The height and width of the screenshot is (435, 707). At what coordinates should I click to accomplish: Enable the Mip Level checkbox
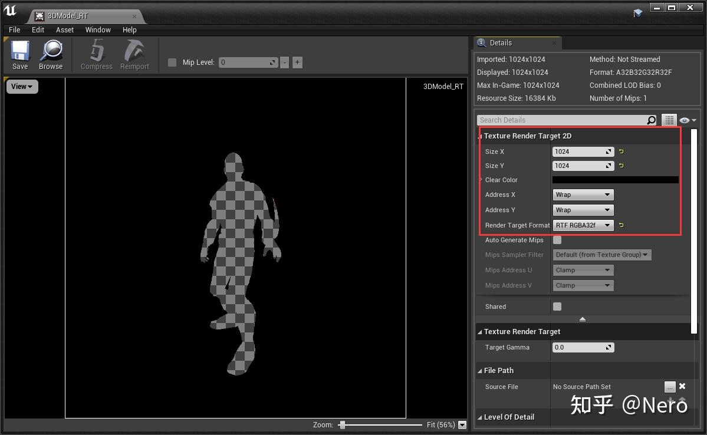coord(172,62)
